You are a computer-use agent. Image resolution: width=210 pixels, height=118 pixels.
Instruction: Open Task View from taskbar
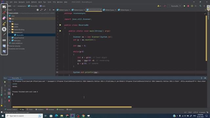[x=45, y=116]
